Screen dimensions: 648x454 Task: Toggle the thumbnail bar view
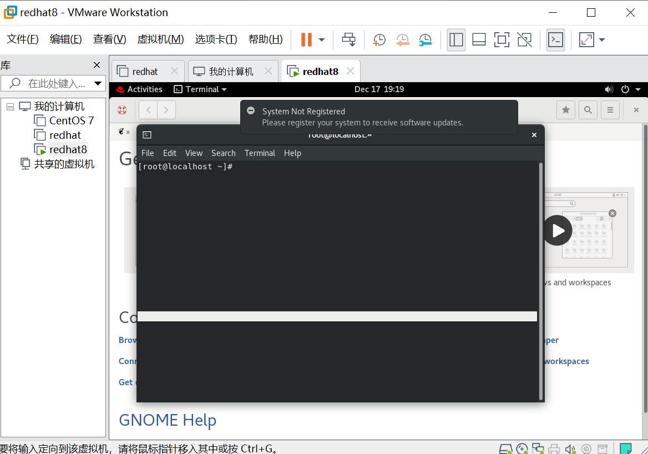pos(479,40)
